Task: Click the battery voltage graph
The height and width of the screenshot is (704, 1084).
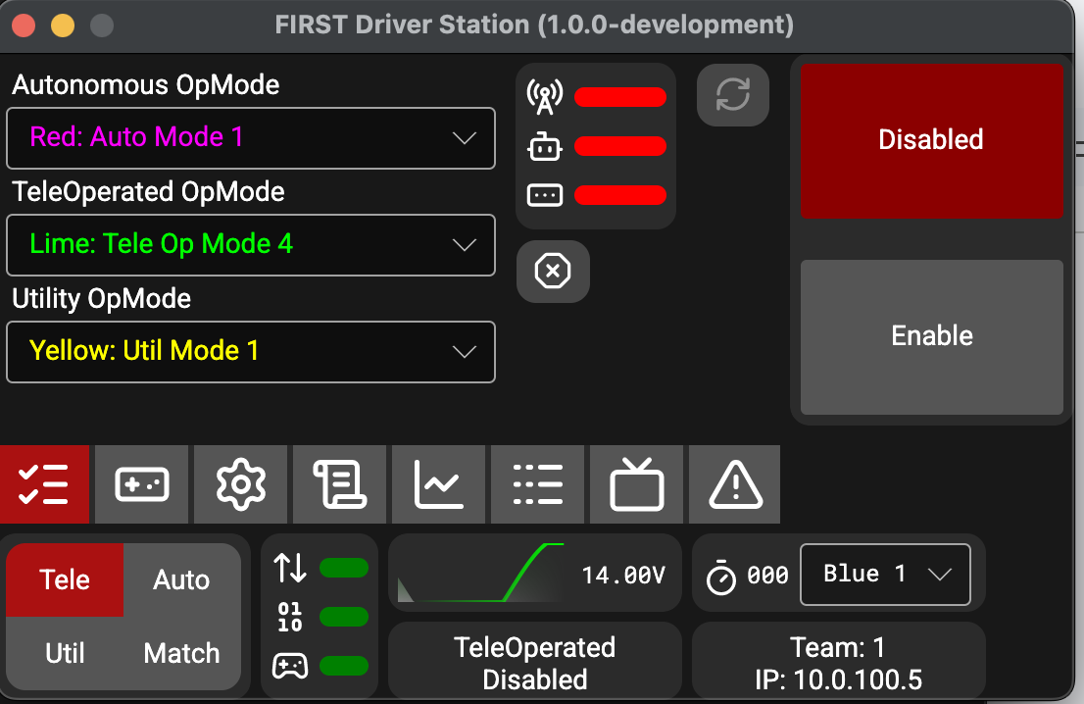Action: pos(481,573)
